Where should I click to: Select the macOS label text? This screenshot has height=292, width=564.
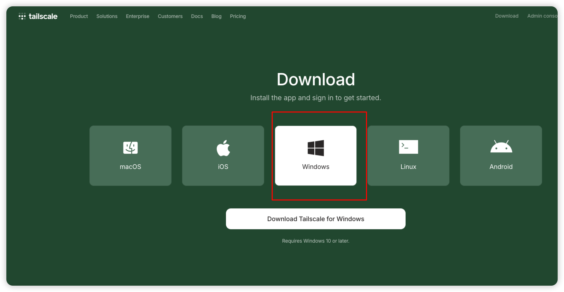click(x=130, y=167)
